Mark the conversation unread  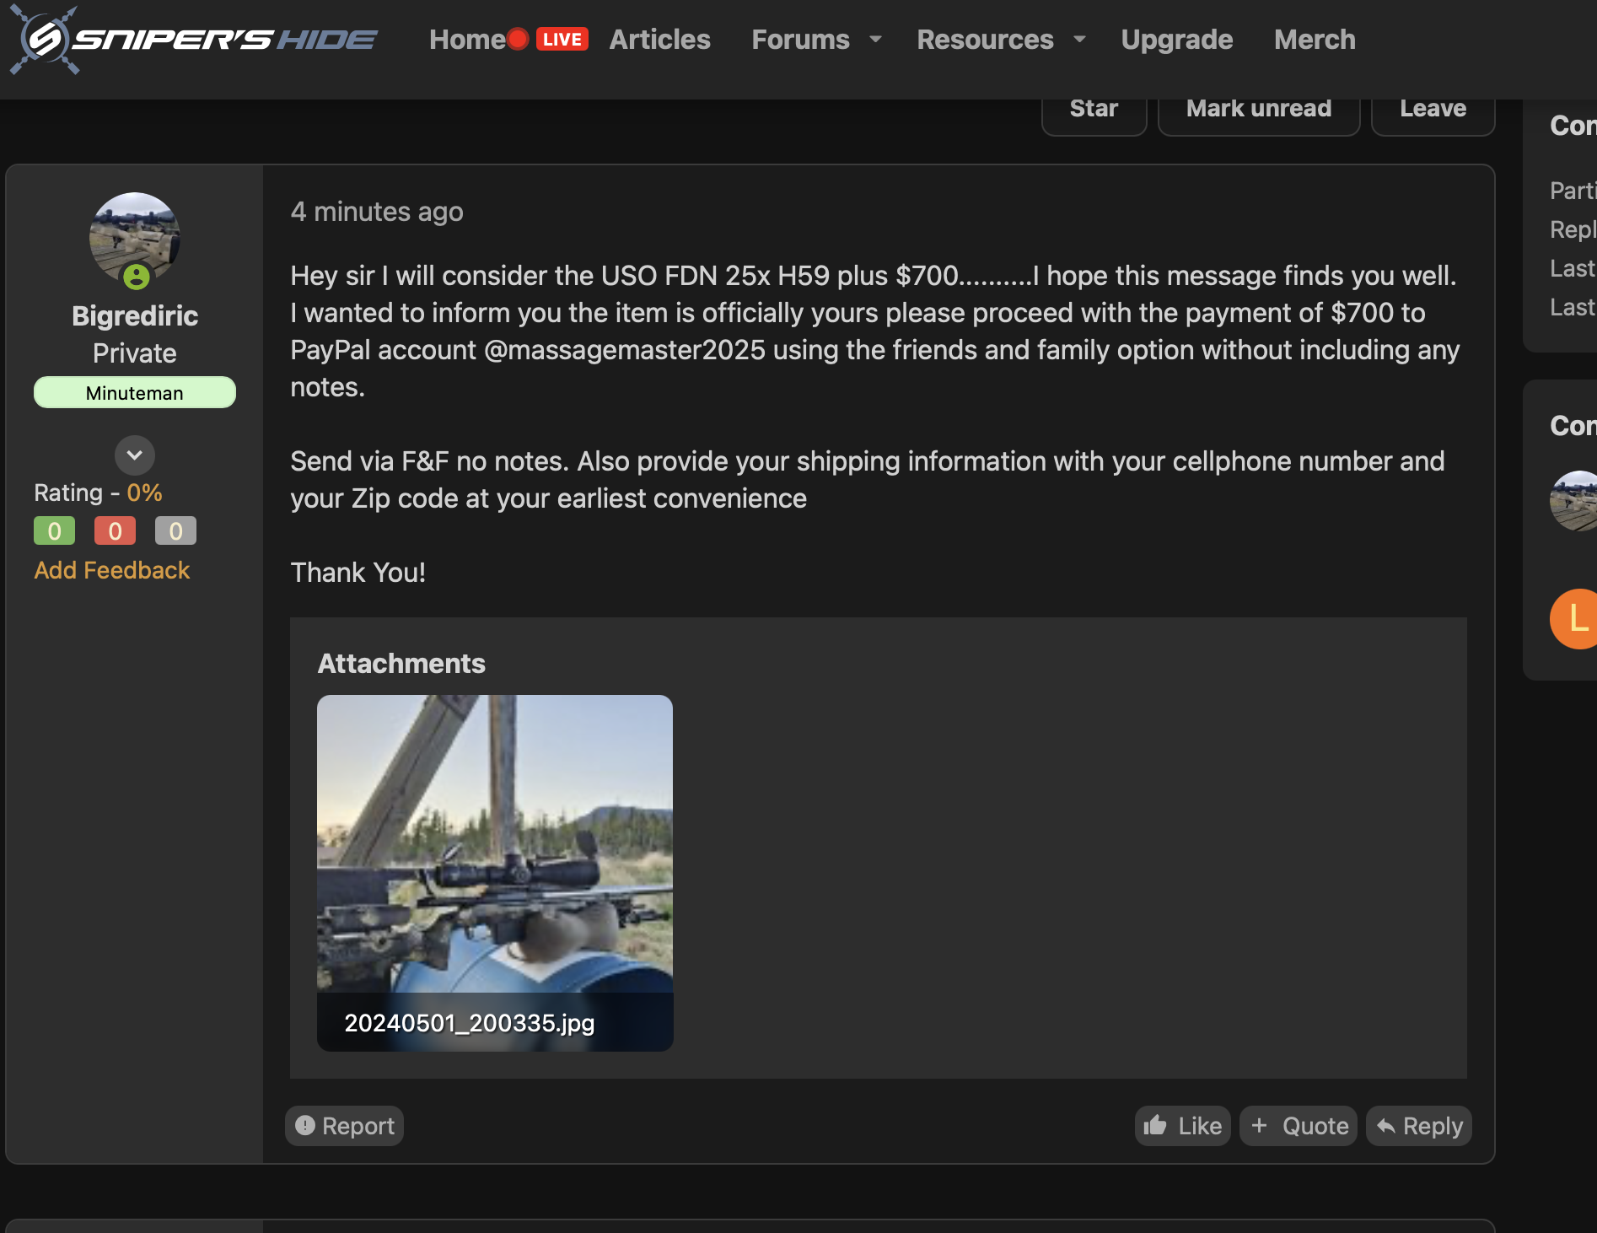(1258, 110)
